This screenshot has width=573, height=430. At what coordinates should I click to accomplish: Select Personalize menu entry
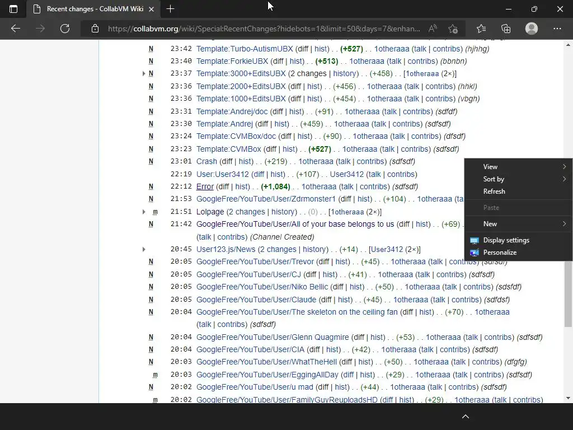[518, 253]
